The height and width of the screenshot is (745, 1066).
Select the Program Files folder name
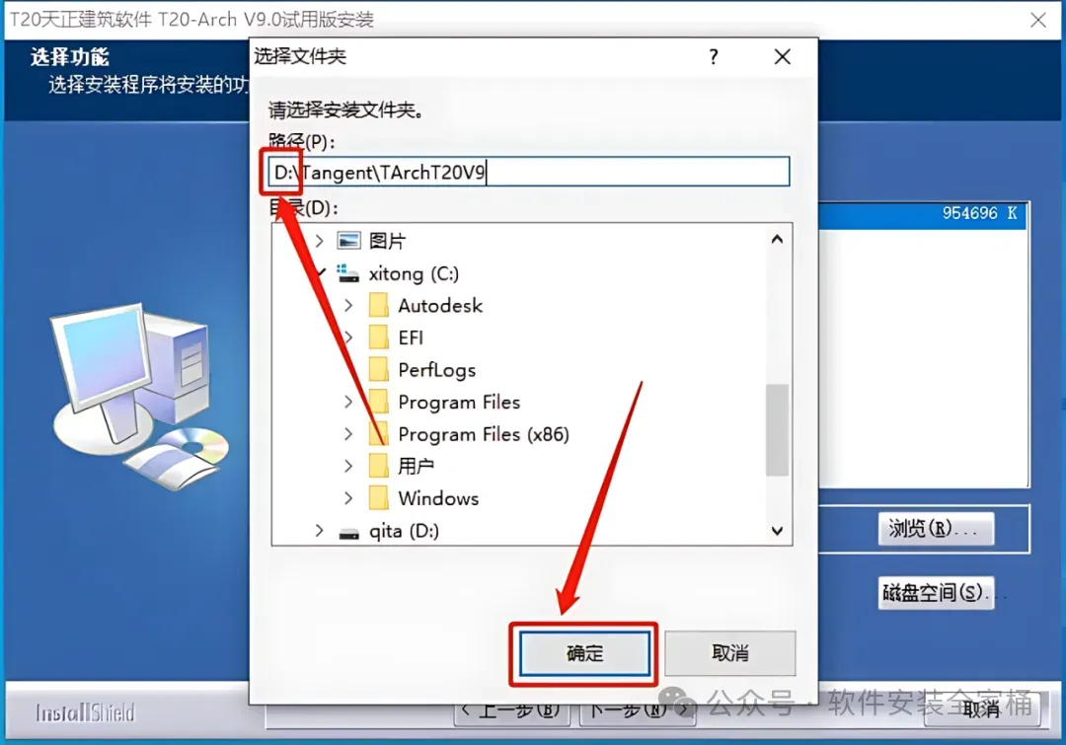click(x=459, y=402)
